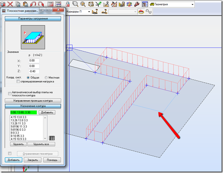
Task: Toggle Автоматический выбор плиты checkbox
Action: (10, 93)
